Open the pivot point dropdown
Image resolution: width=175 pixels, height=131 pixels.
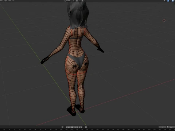click(x=74, y=1)
